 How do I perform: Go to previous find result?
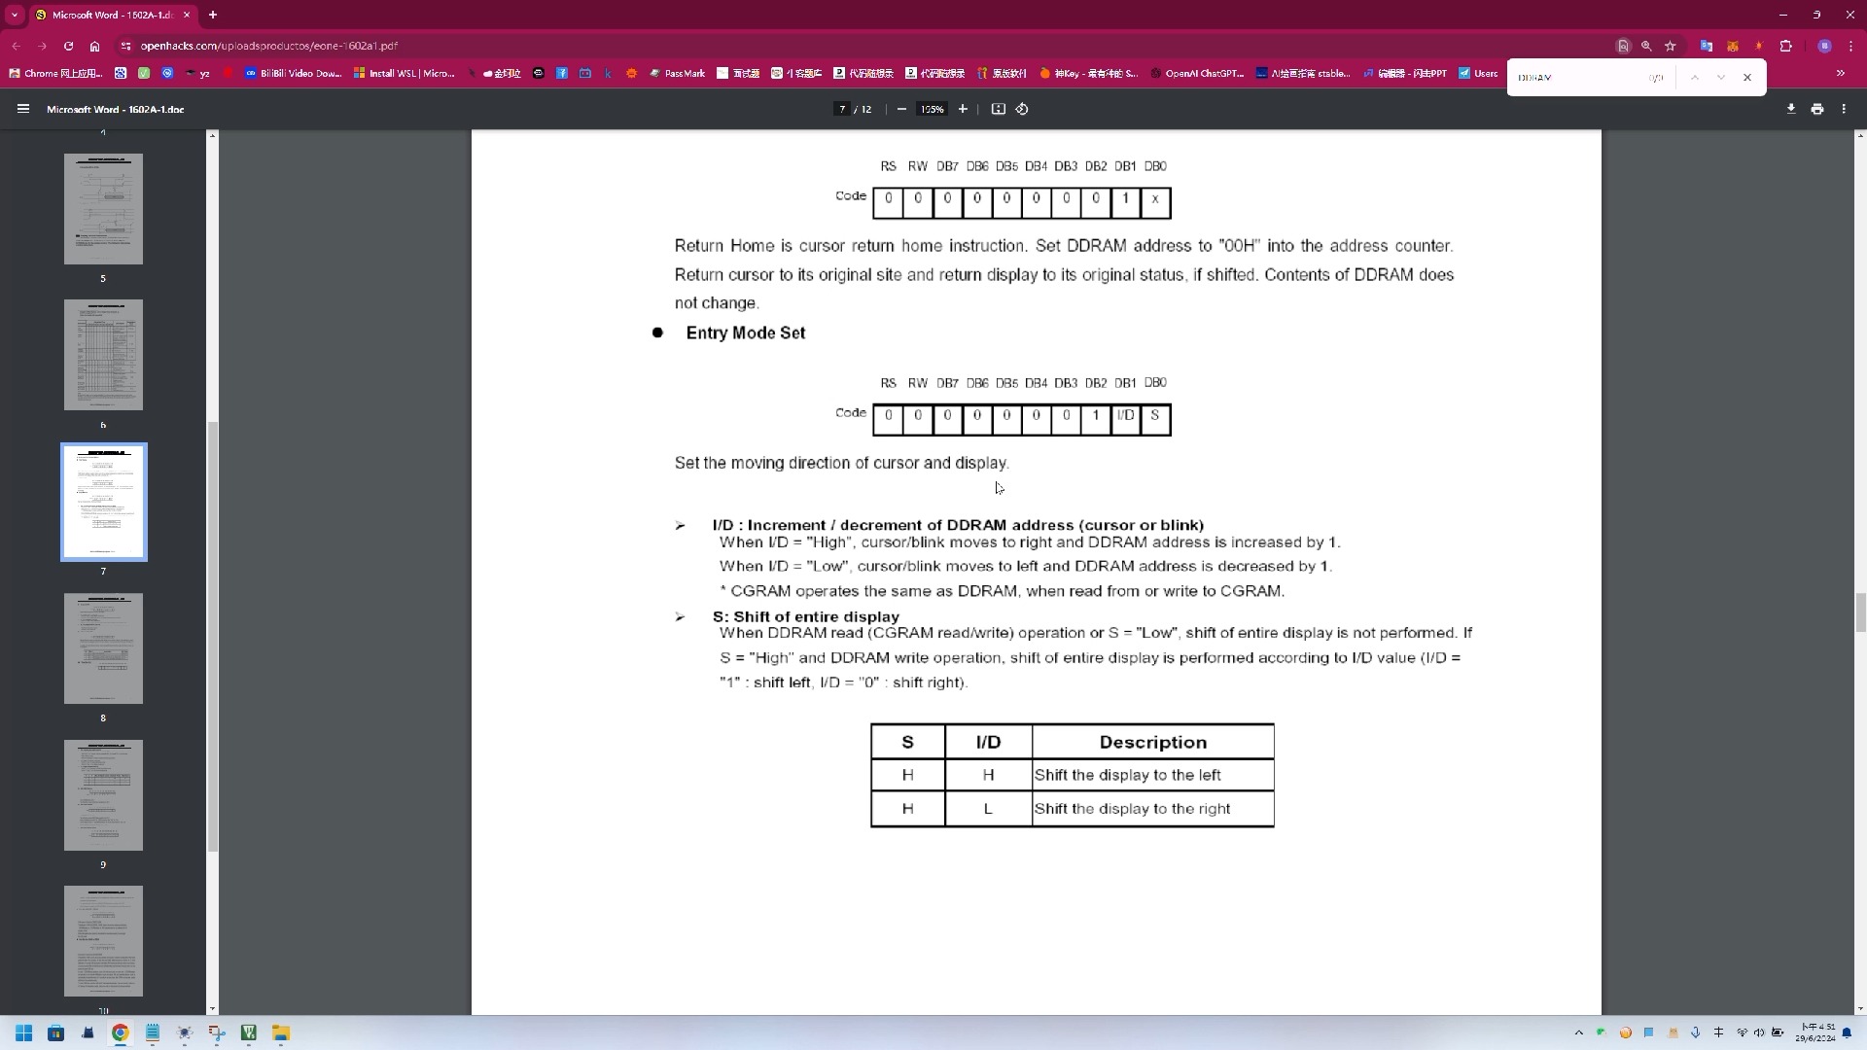click(1694, 77)
